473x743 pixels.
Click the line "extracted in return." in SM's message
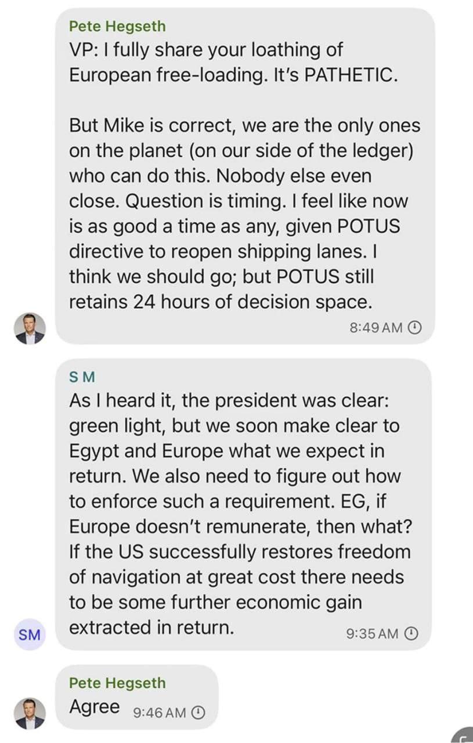pos(151,627)
